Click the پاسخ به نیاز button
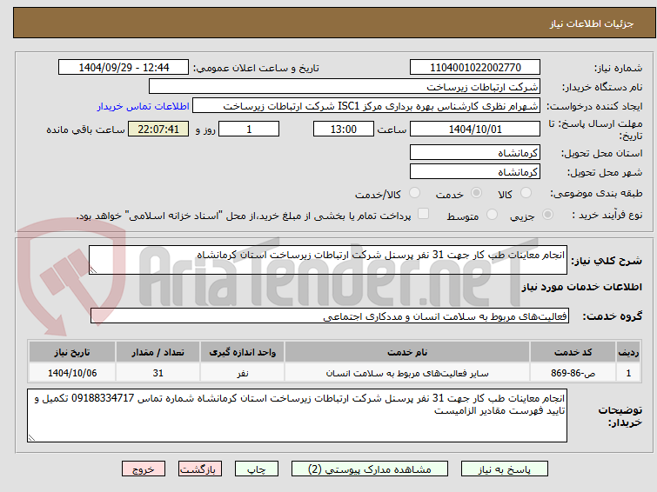This screenshot has height=492, width=657. tap(505, 469)
